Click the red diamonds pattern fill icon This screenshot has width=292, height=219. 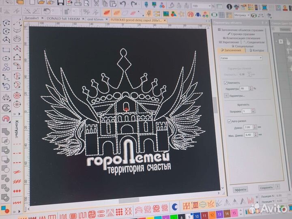[119, 212]
